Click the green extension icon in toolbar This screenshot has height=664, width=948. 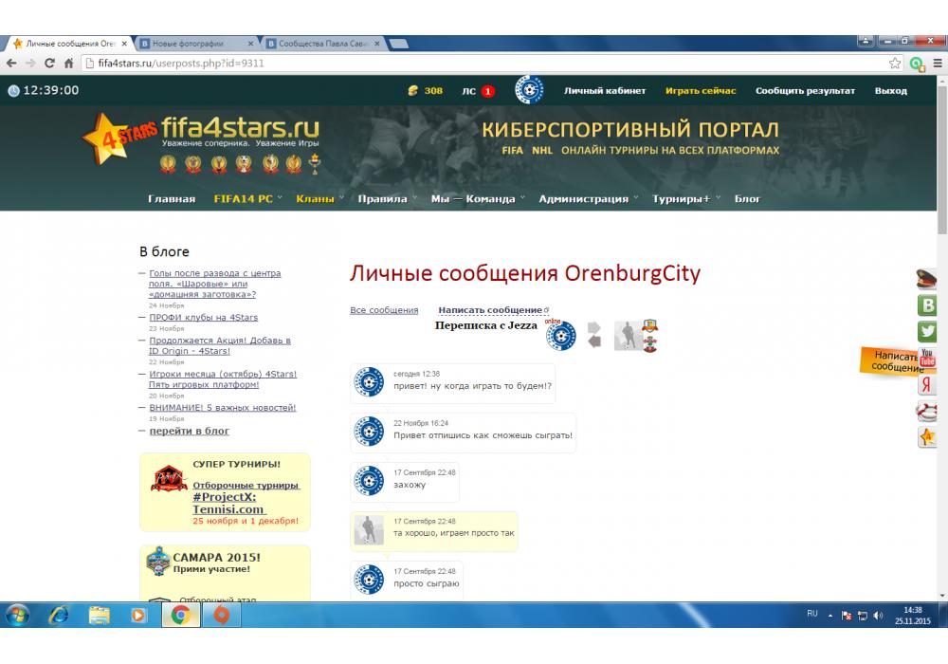point(917,64)
